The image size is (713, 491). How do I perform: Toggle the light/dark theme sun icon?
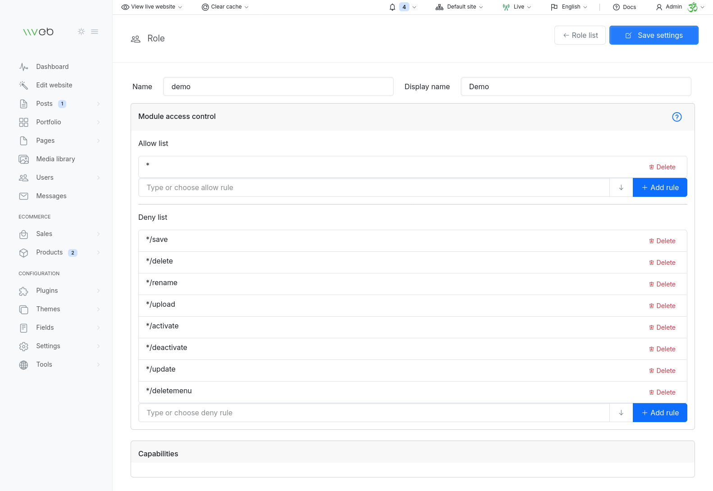81,32
